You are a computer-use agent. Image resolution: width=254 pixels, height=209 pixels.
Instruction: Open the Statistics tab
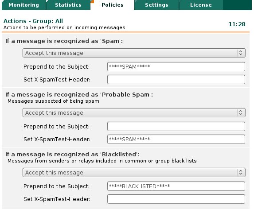click(x=68, y=5)
